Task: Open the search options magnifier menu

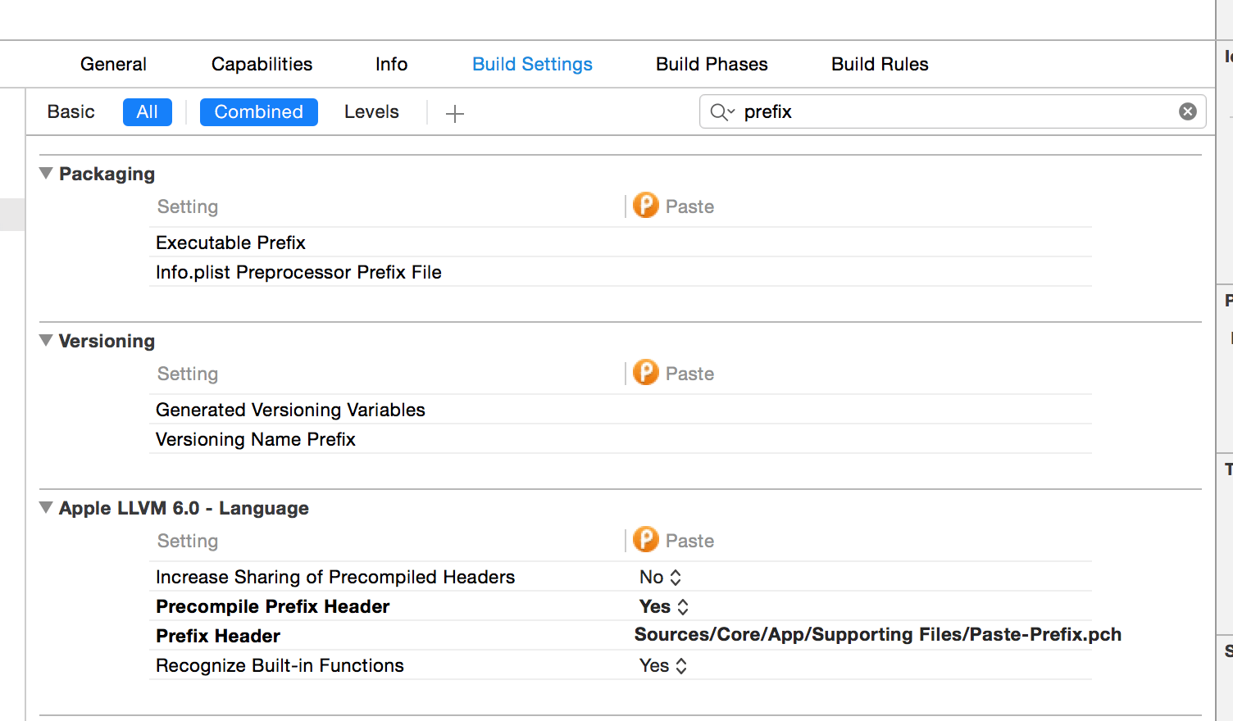Action: [721, 112]
